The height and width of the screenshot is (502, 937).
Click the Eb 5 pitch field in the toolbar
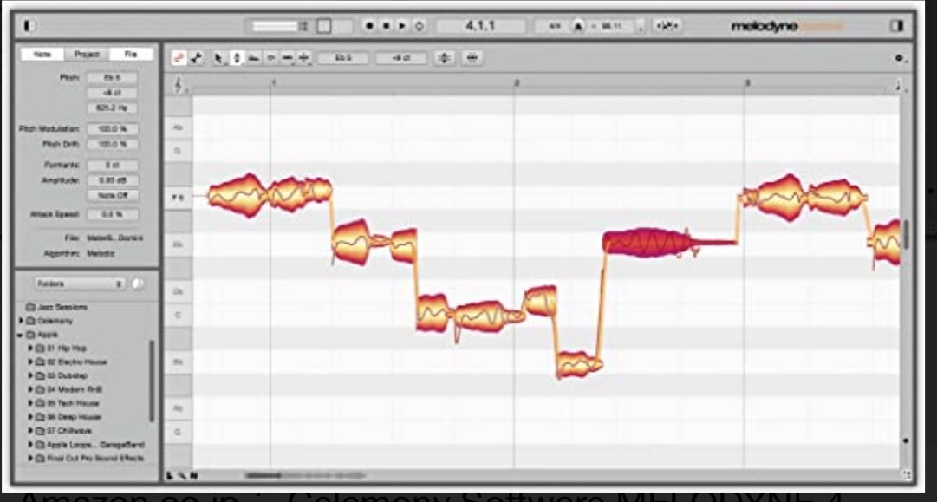343,58
